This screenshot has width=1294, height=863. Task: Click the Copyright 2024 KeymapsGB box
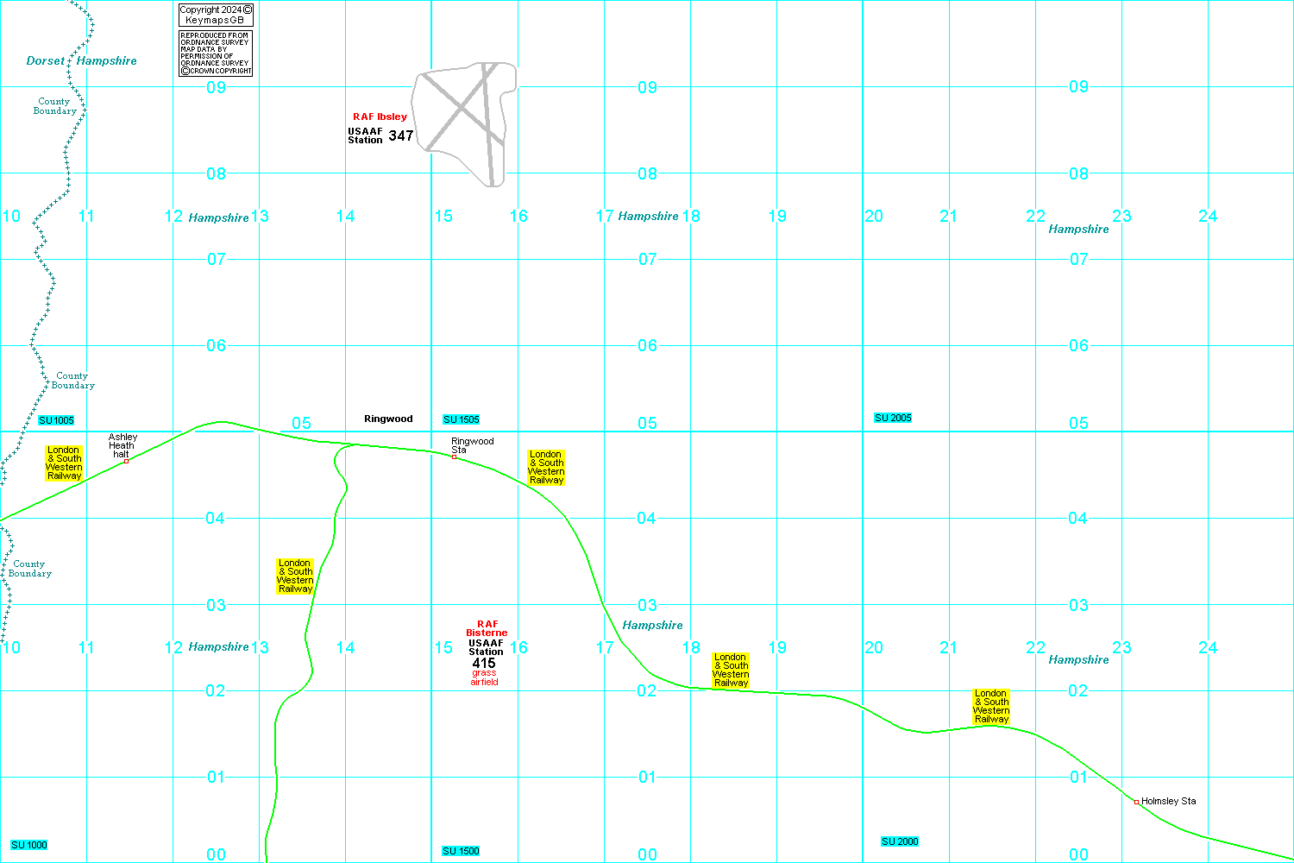click(216, 15)
